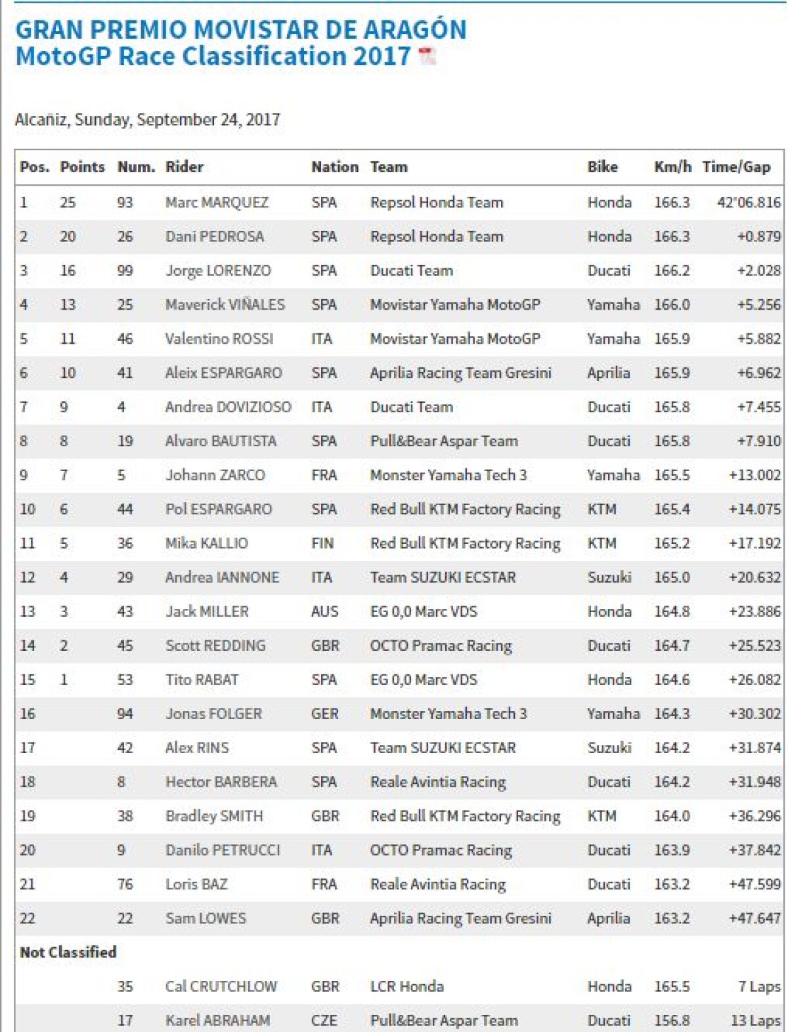Screen dimensions: 788x1032
Task: Select rider Marc MARQUEZ
Action: 217,203
